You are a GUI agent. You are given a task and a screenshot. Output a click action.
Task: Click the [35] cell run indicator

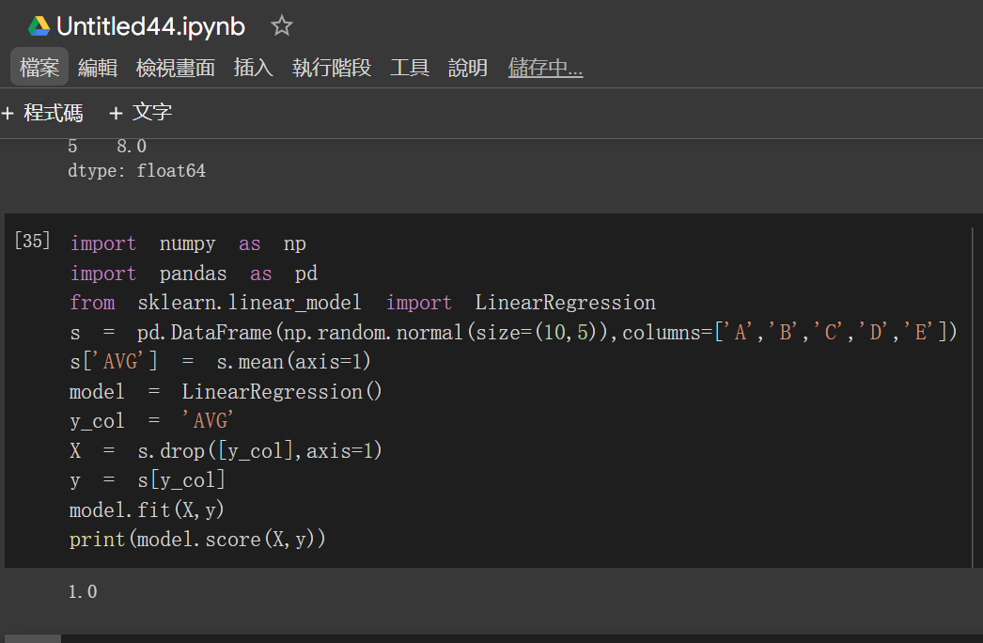coord(32,241)
